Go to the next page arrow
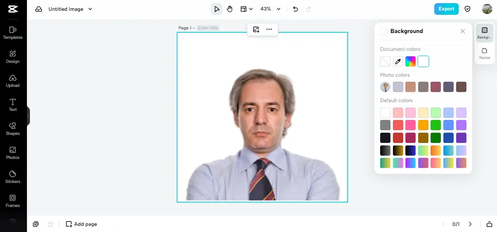 pos(470,224)
